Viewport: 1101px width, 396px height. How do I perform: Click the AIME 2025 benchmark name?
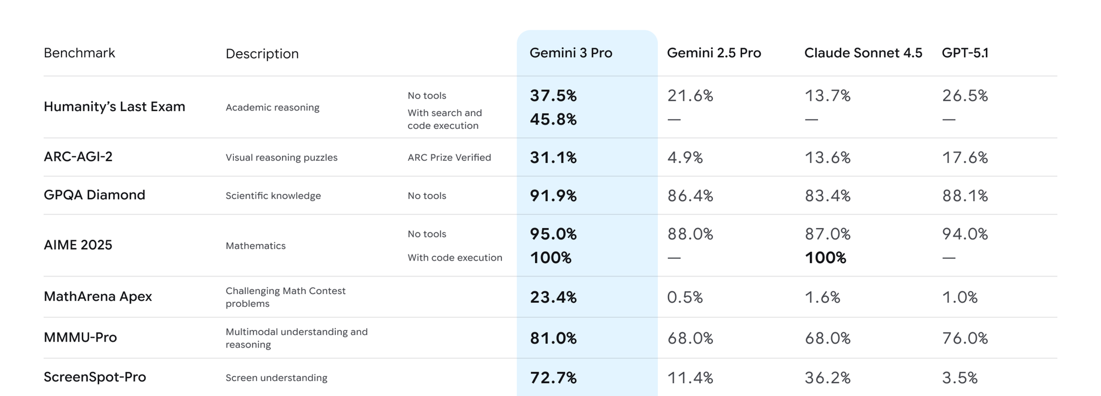(78, 245)
